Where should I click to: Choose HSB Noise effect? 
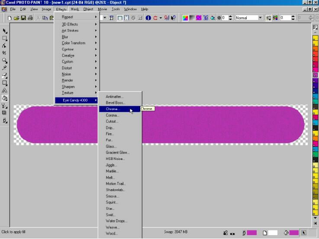pos(120,159)
